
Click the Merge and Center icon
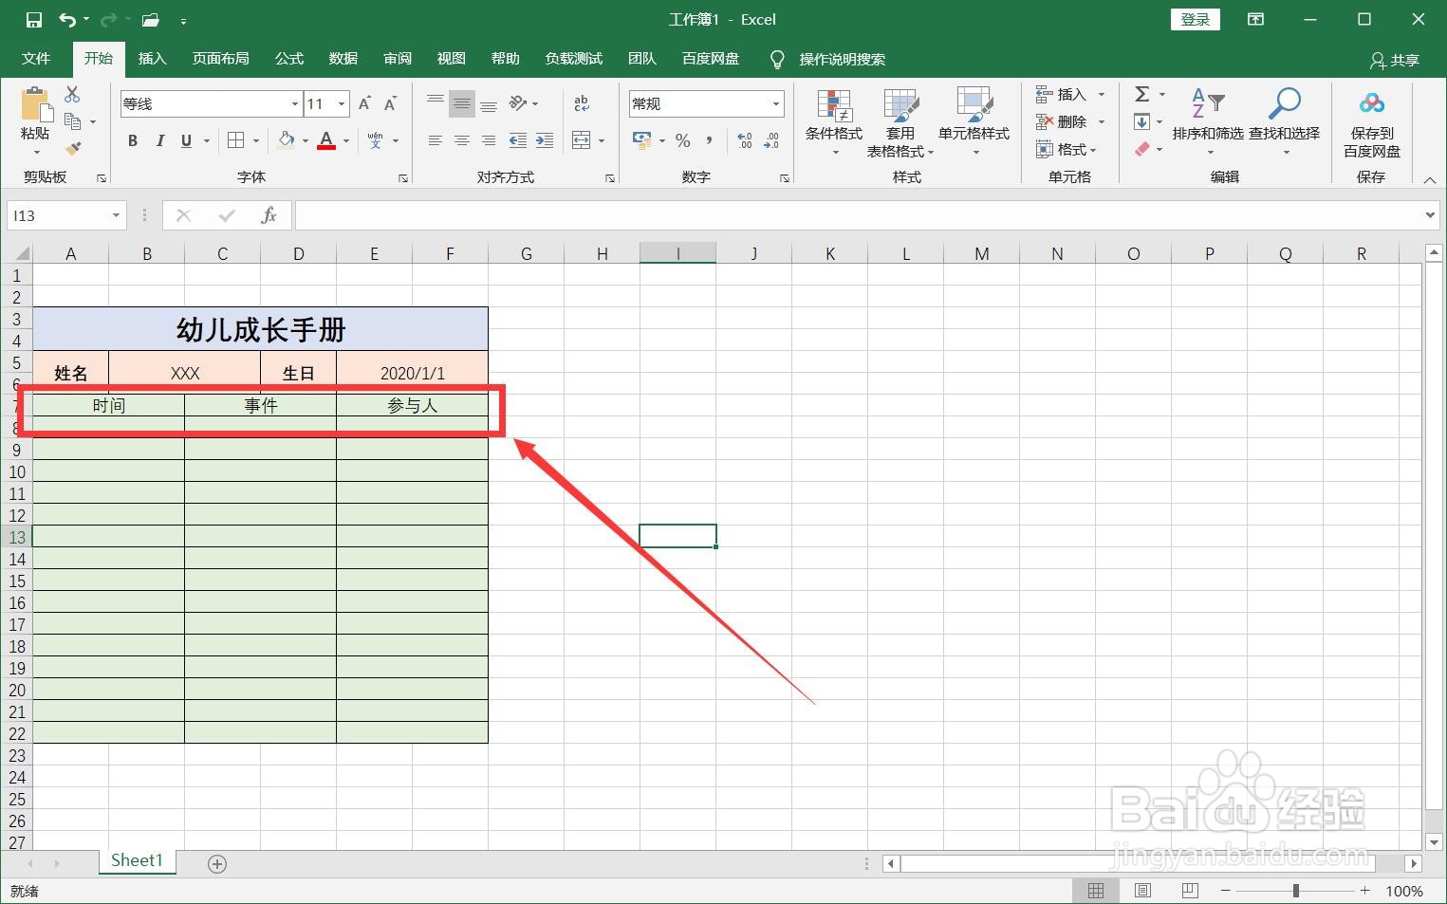pos(583,140)
